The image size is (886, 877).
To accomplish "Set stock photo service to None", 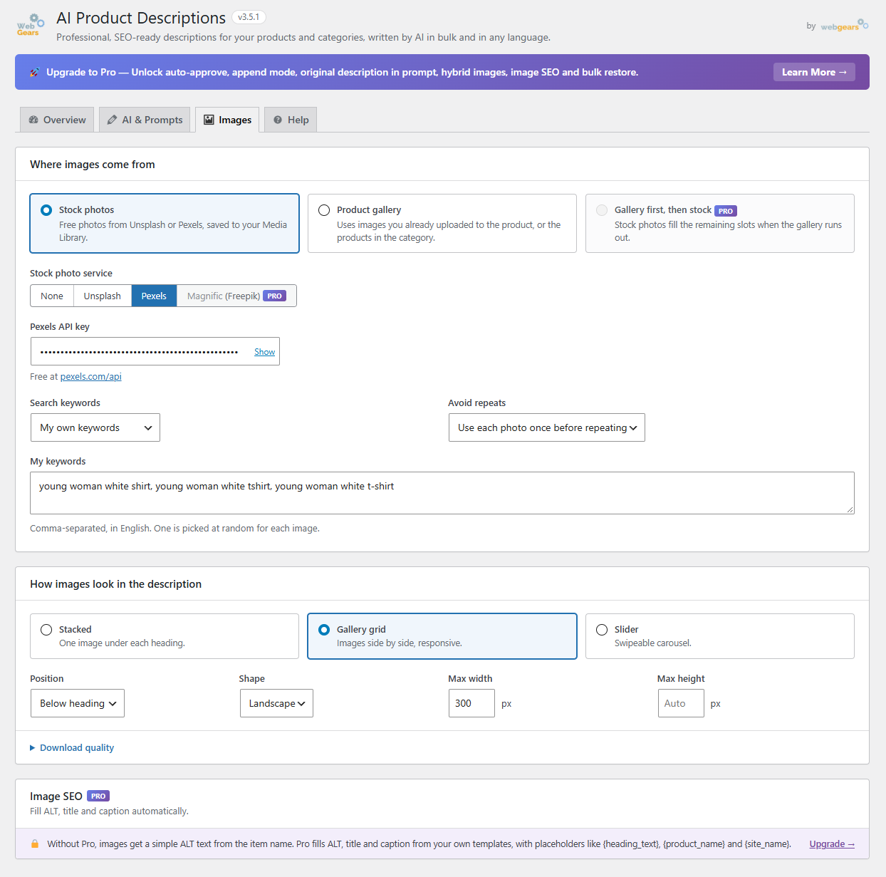I will pyautogui.click(x=52, y=296).
